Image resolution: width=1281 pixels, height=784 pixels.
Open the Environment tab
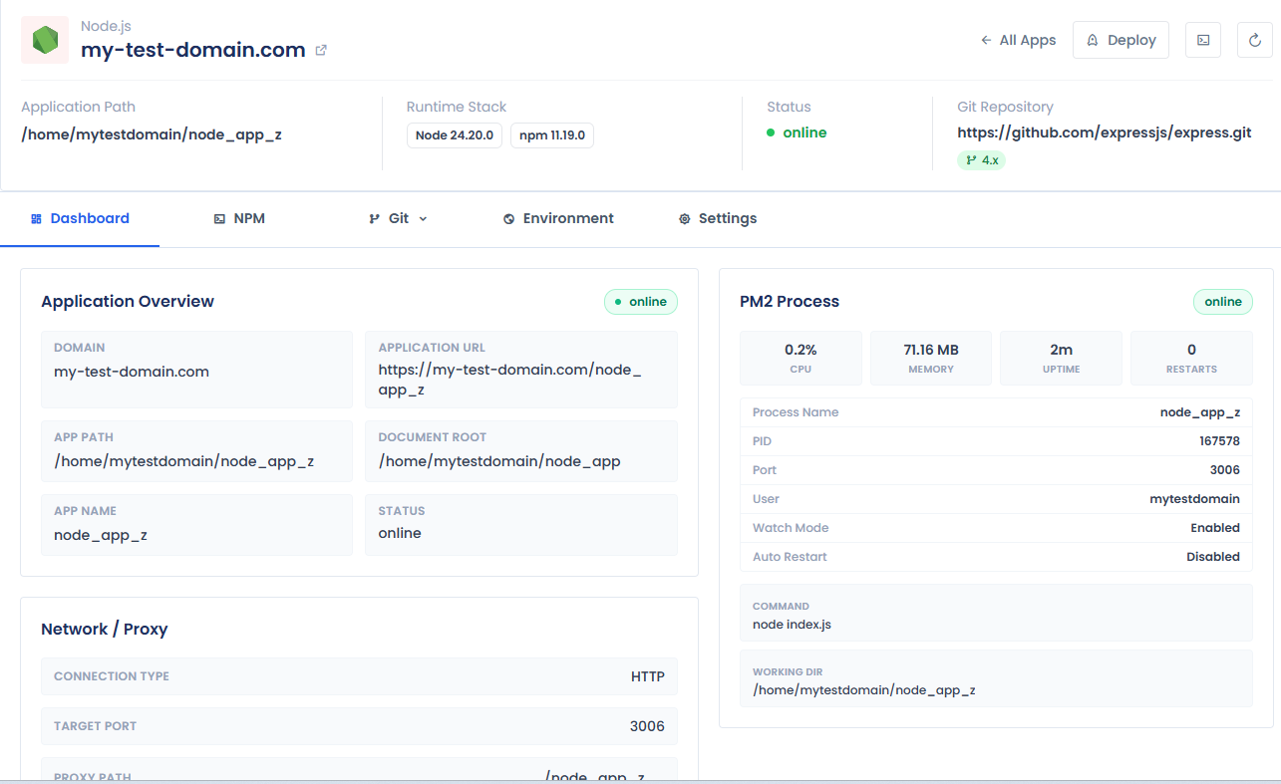pyautogui.click(x=558, y=218)
